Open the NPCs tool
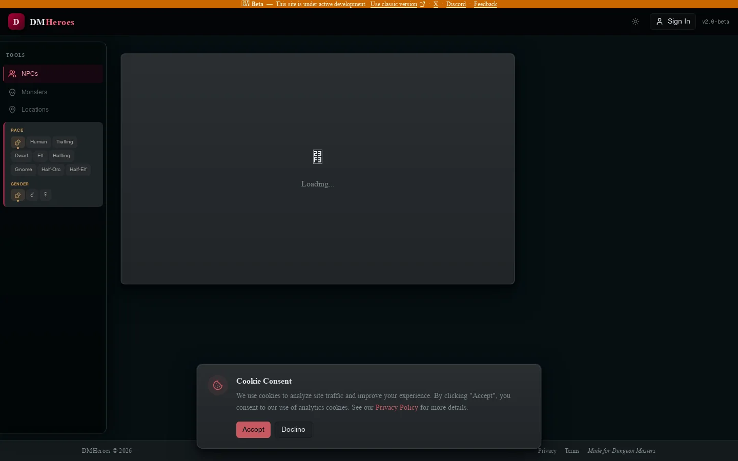This screenshot has height=461, width=738. [x=53, y=74]
